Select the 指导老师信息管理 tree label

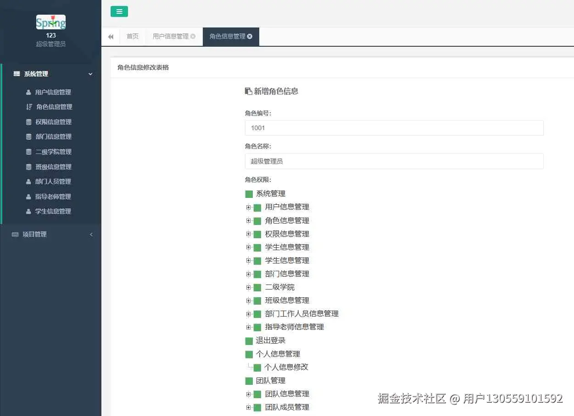tap(294, 327)
